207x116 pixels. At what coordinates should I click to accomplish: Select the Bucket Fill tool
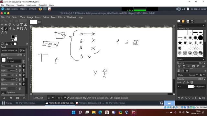[x=2, y=29]
